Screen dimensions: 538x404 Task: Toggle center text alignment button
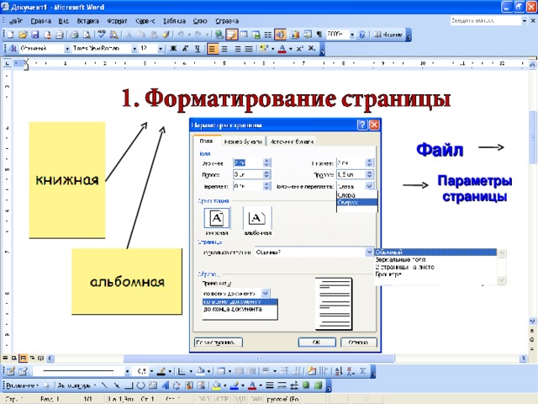[224, 50]
